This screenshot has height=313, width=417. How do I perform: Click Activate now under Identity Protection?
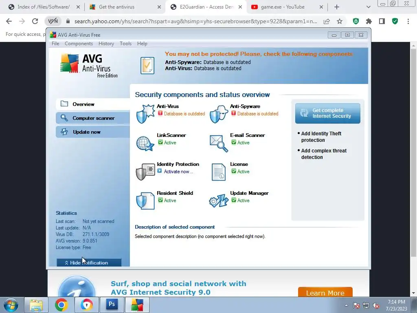coord(178,172)
